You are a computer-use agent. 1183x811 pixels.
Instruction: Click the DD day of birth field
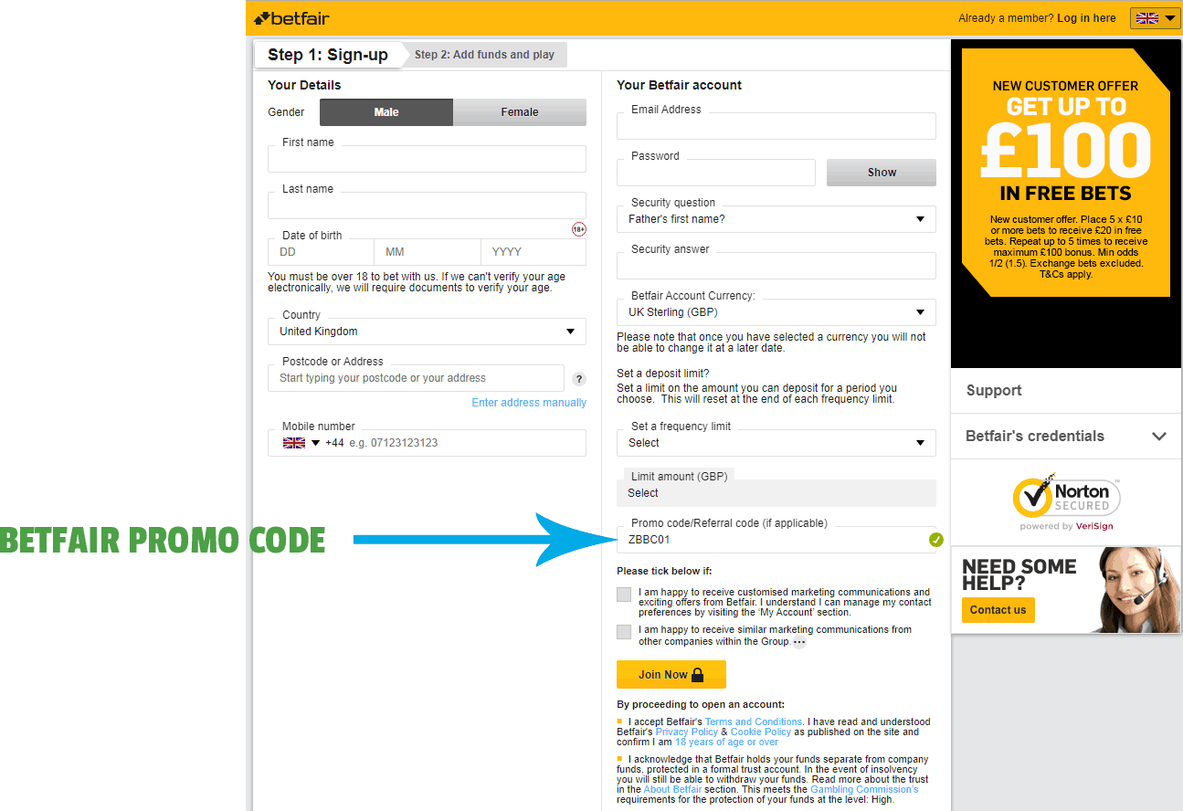pos(321,252)
